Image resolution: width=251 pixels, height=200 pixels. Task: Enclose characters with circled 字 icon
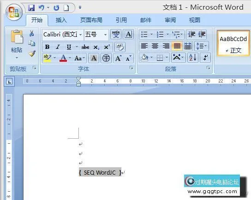click(106, 58)
